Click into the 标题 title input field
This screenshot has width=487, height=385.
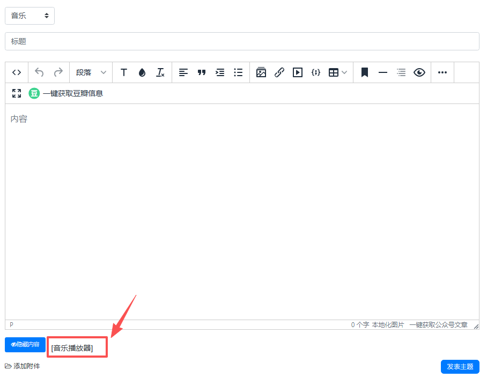point(242,41)
